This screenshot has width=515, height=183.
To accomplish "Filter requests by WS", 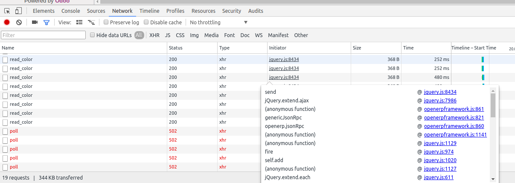I will [259, 35].
